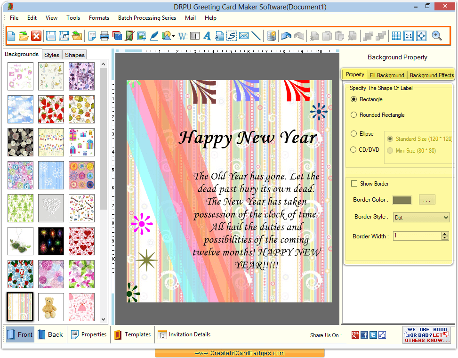Click the New document icon
This screenshot has width=458, height=358.
(x=11, y=36)
